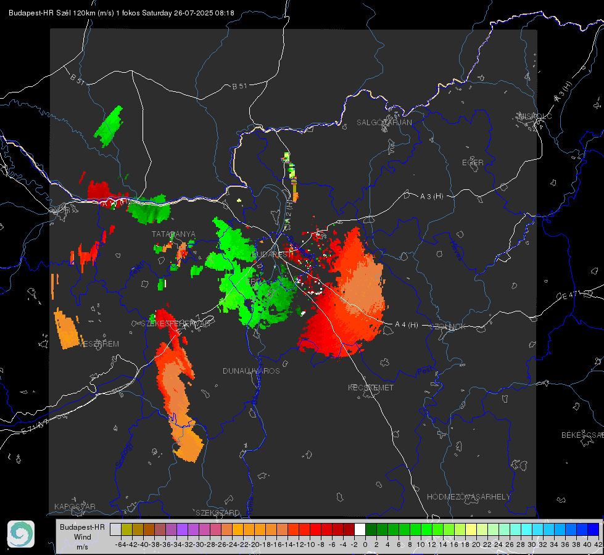The width and height of the screenshot is (604, 555).
Task: Click the DUNAÚJVÁROS city label
Action: (x=251, y=371)
